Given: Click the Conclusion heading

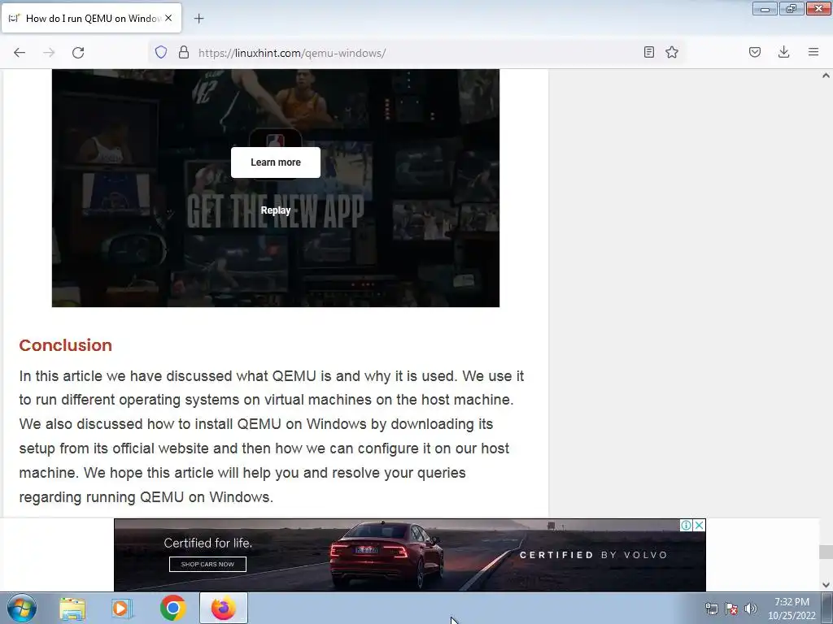Looking at the screenshot, I should tap(65, 345).
